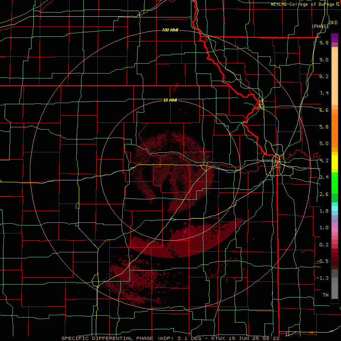Click the DKD label above the color scale

333,23
